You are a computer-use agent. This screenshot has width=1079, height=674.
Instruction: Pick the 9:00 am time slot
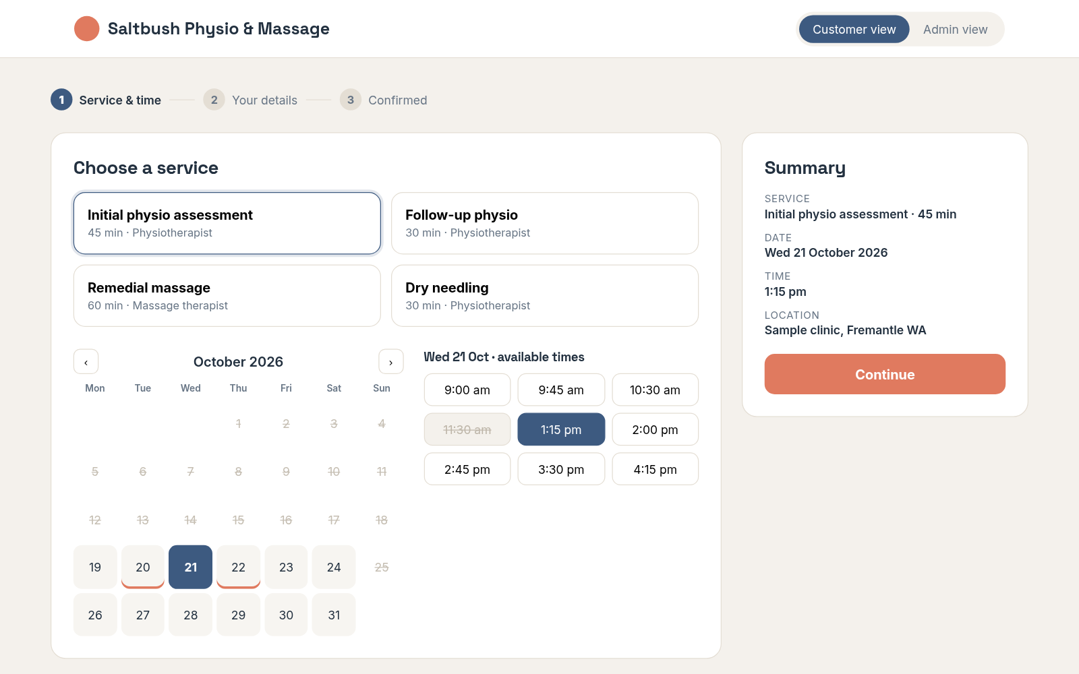pyautogui.click(x=467, y=390)
